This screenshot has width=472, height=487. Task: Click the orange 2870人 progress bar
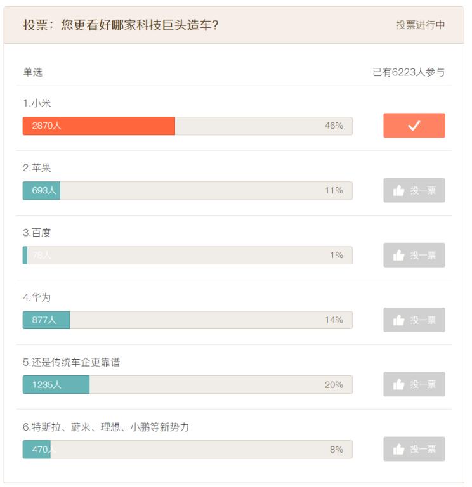tap(99, 126)
